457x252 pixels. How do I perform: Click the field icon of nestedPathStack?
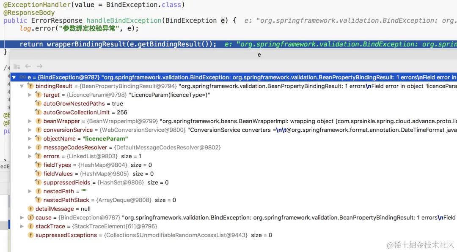(x=38, y=200)
